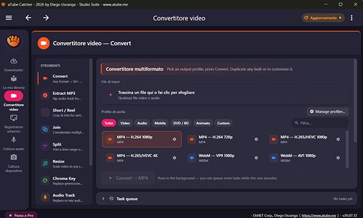
Task: Click the Aggiornamento update button
Action: point(323,18)
